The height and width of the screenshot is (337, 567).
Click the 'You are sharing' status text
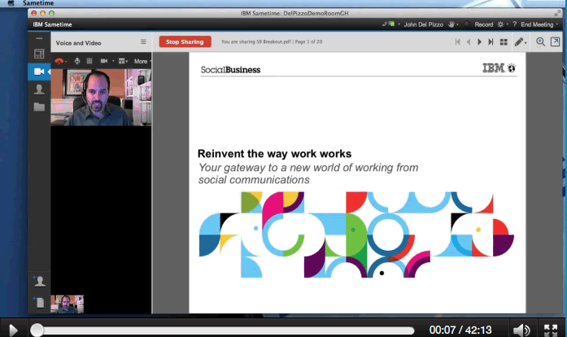tap(272, 42)
